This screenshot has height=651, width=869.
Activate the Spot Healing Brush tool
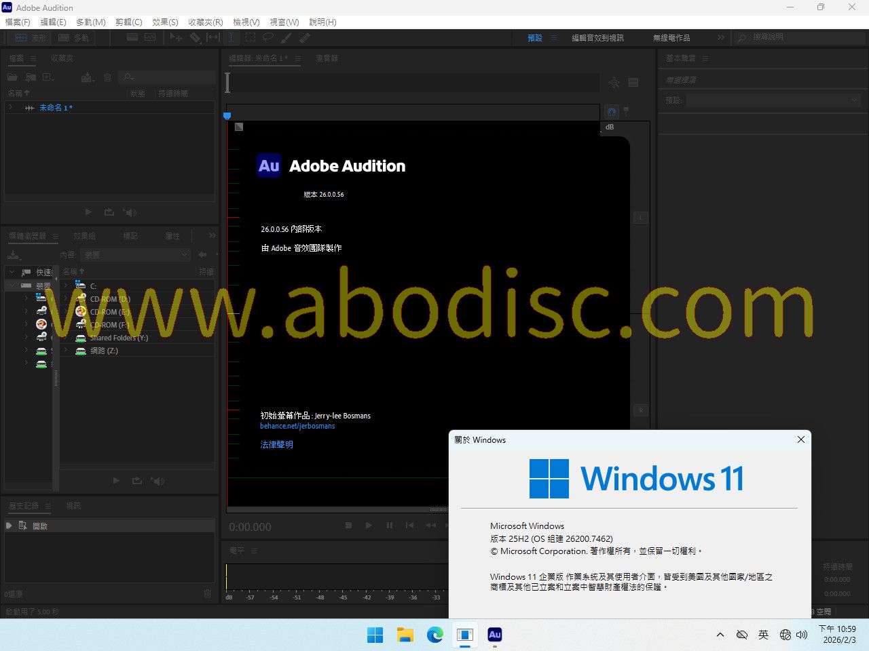[x=305, y=38]
